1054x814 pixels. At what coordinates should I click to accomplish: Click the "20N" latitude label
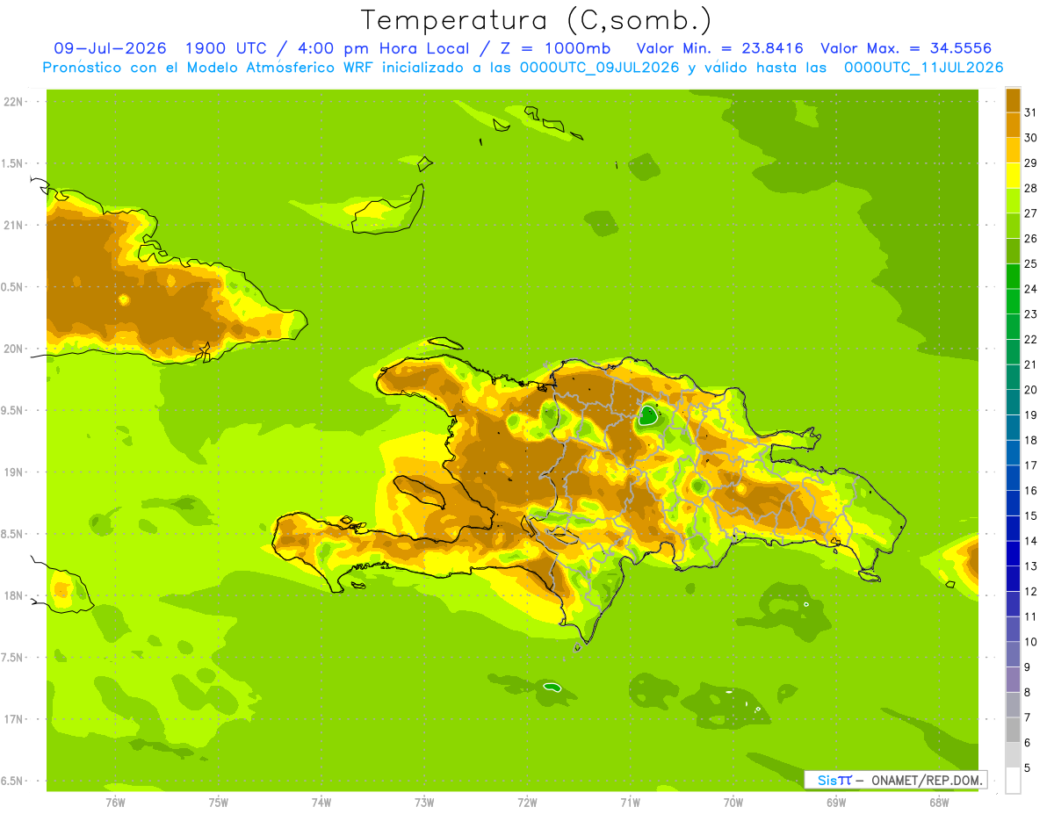coord(12,349)
